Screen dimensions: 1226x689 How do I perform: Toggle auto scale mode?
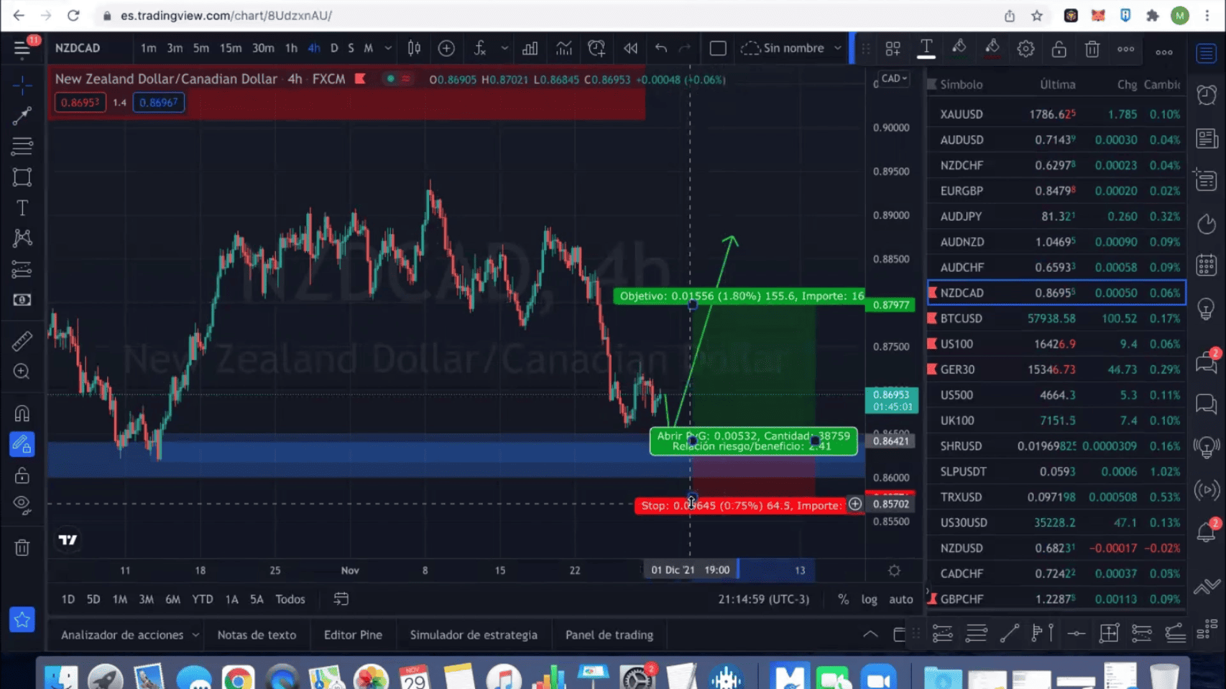click(901, 600)
